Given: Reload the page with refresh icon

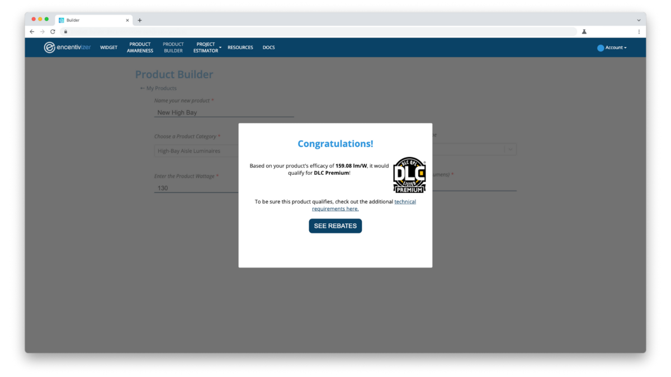Looking at the screenshot, I should [53, 32].
